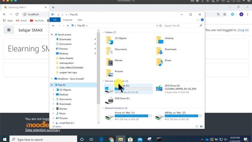Collapse the Folders (7) group
Viewport: 252px width, 142px height.
click(103, 32)
